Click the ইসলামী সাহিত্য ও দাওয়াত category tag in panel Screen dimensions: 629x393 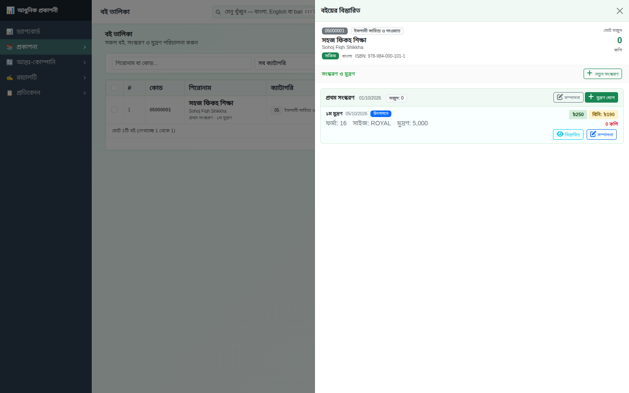(377, 31)
